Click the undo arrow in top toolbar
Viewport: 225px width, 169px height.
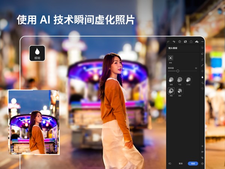[x=174, y=42]
